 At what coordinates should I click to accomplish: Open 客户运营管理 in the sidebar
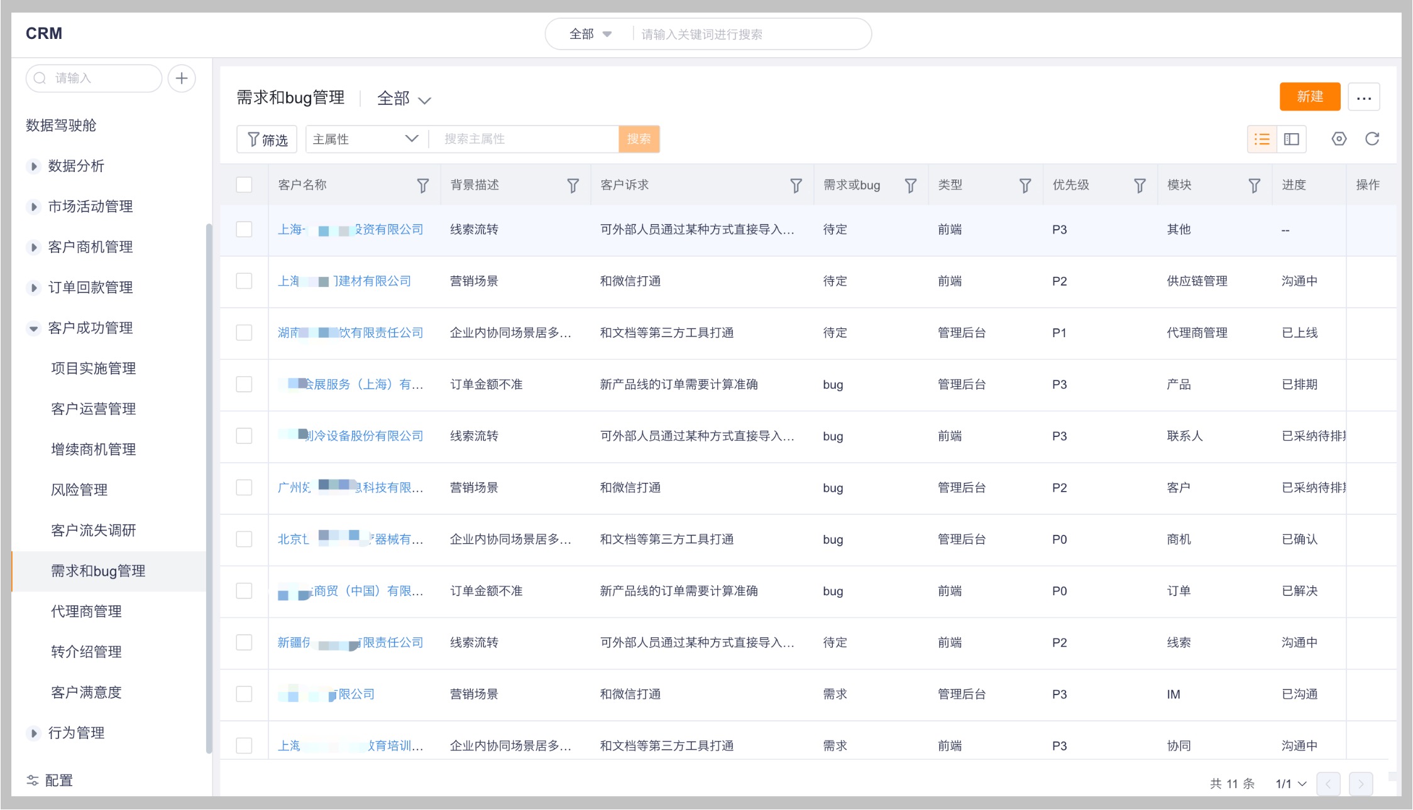pos(93,409)
